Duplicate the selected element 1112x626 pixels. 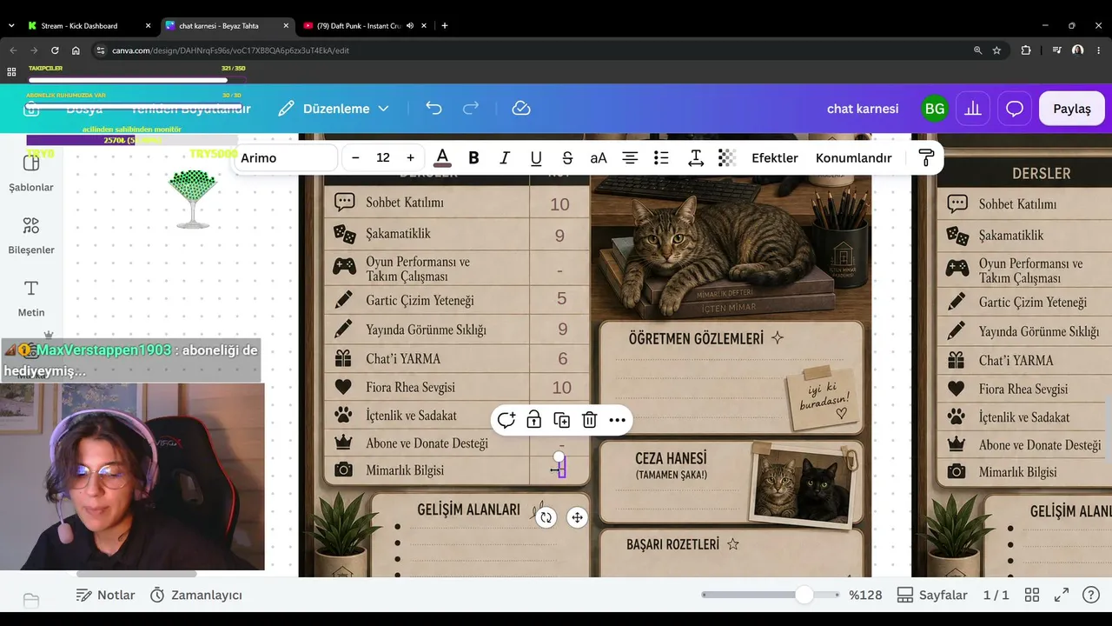click(562, 421)
